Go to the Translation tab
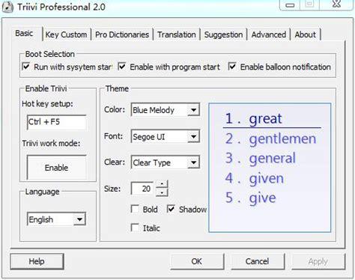 pyautogui.click(x=177, y=34)
